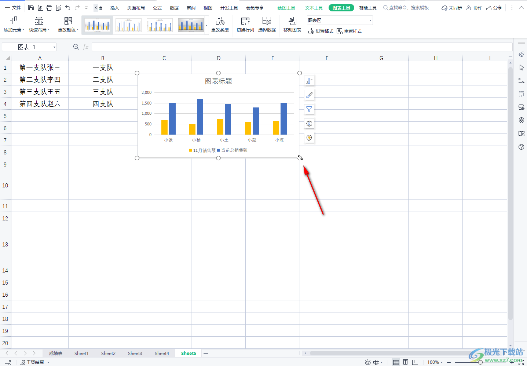Open the Name Box dropdown arrow
The image size is (527, 366).
54,47
